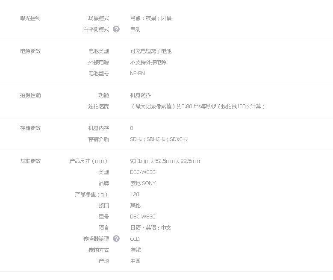Click the CCD sensor type value
The height and width of the screenshot is (280, 333).
[x=135, y=239]
